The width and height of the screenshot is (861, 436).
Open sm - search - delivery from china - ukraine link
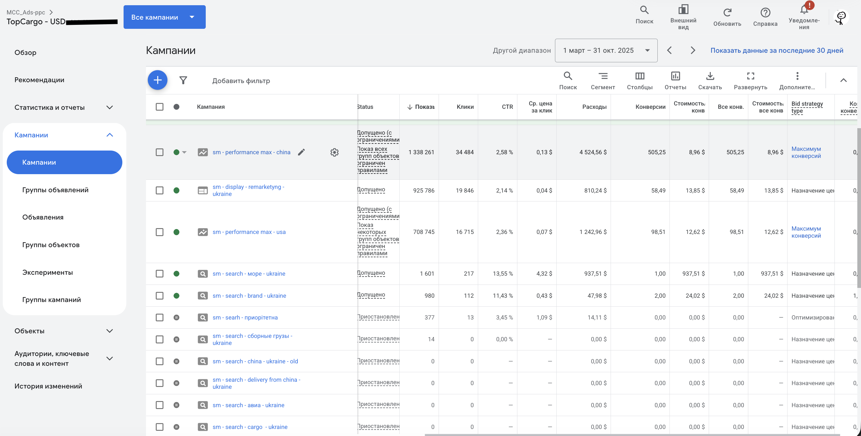click(x=256, y=383)
